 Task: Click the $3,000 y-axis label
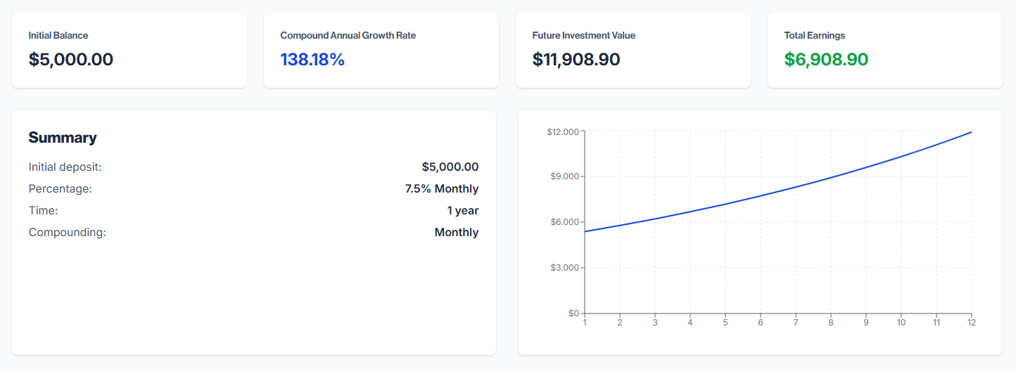pos(564,268)
